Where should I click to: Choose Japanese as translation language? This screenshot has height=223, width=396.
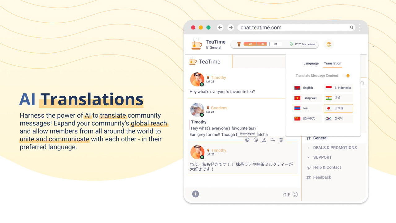[x=338, y=108]
